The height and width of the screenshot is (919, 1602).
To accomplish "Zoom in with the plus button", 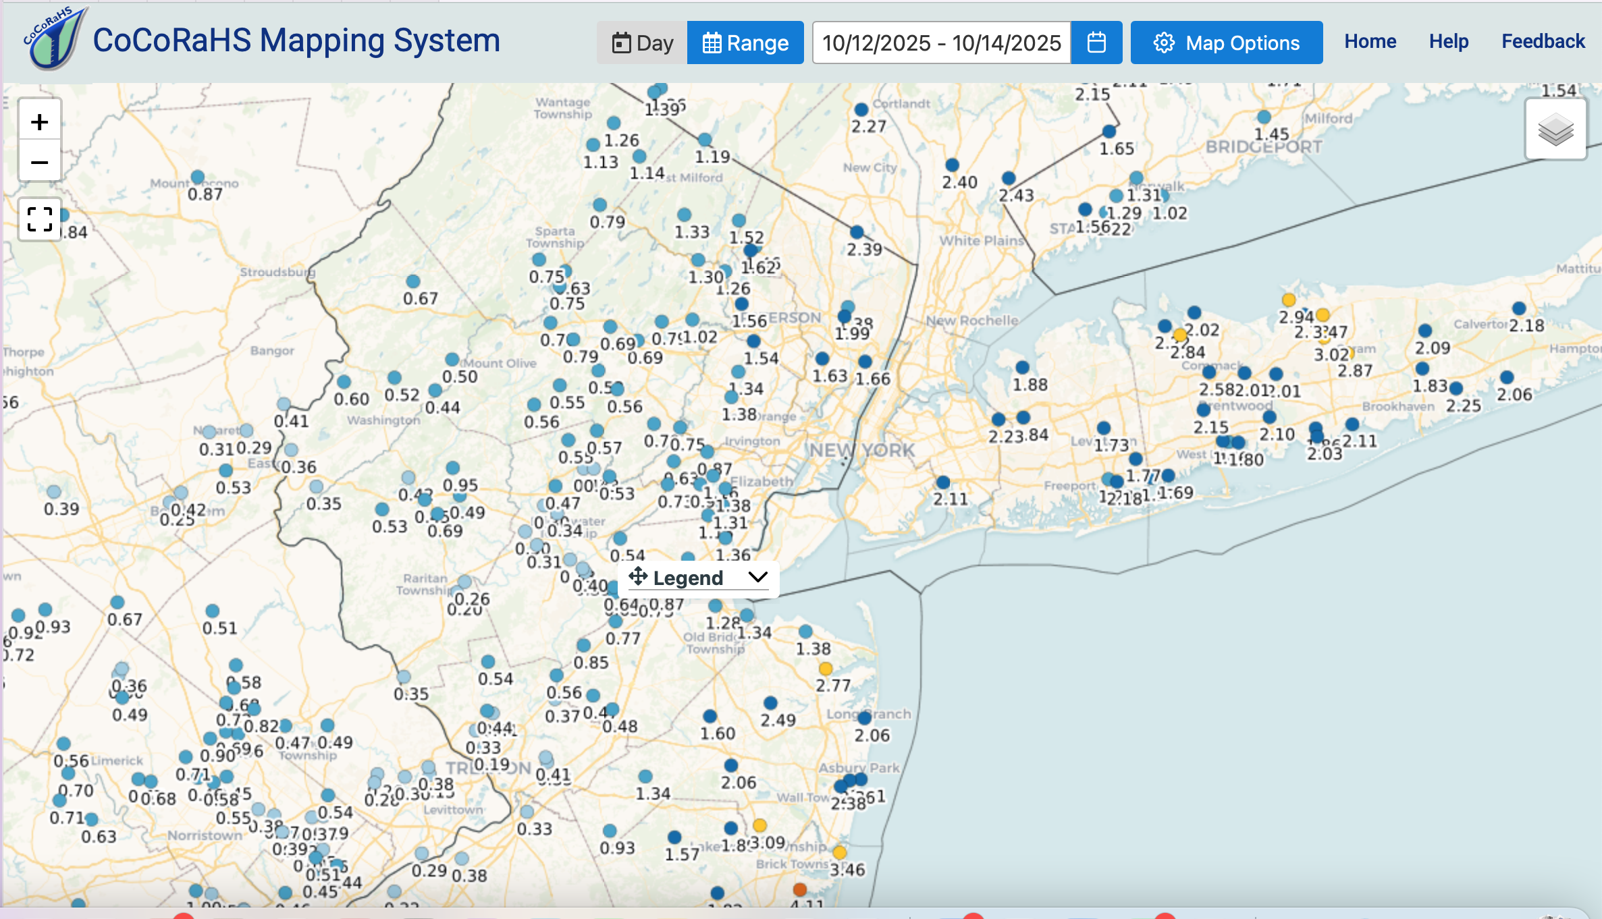I will pos(40,122).
